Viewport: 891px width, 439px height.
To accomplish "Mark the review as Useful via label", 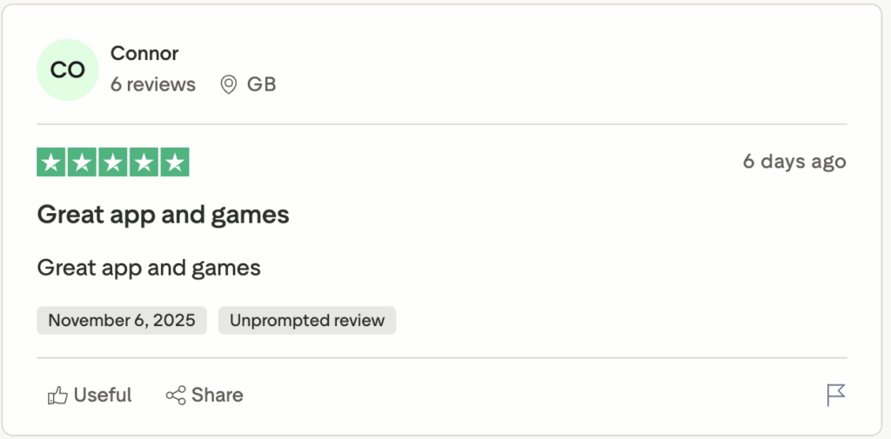I will [x=103, y=395].
